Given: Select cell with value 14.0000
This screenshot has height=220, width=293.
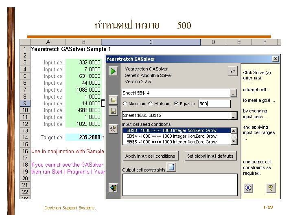Looking at the screenshot, I should pyautogui.click(x=83, y=103).
